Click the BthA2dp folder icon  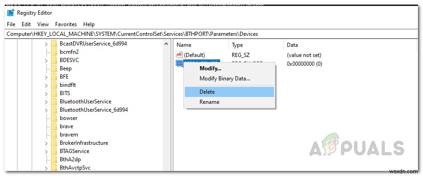tap(54, 159)
